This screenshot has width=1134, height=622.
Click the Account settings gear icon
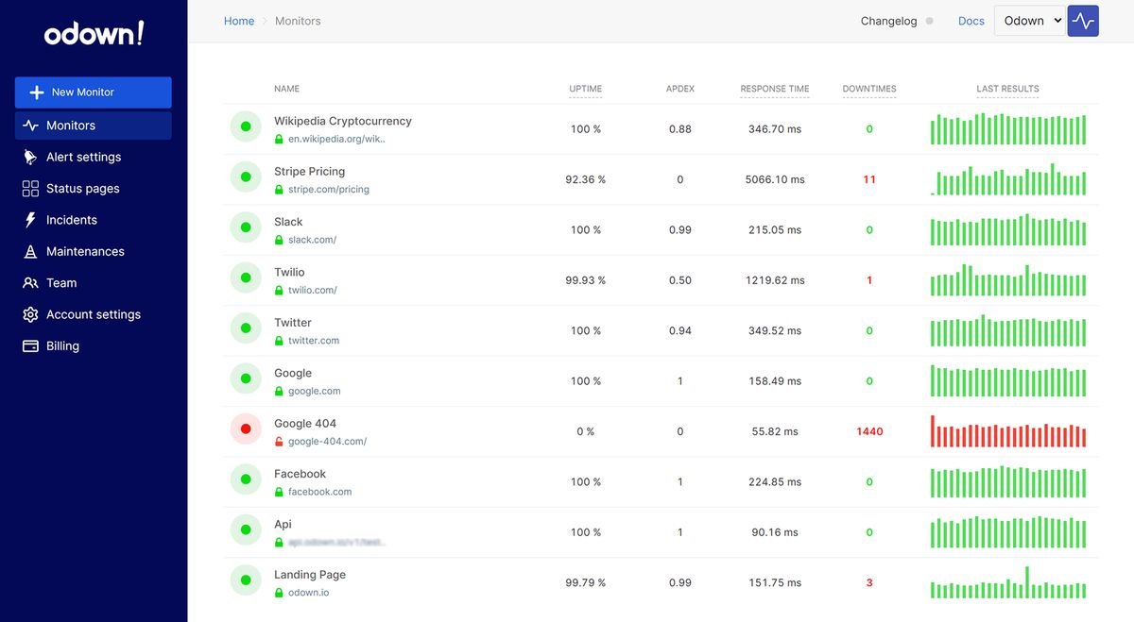[x=30, y=314]
